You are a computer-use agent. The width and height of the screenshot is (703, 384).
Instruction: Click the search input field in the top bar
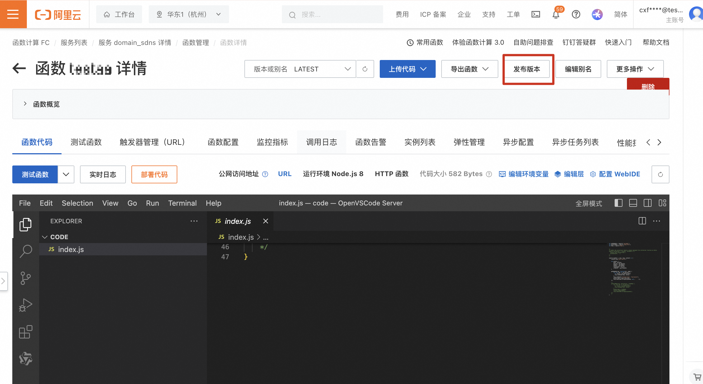(333, 14)
